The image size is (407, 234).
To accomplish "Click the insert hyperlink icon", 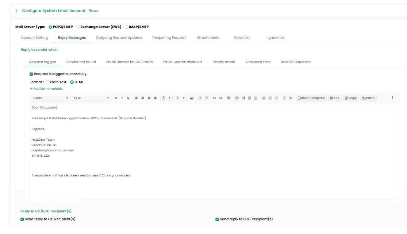I will click(214, 98).
